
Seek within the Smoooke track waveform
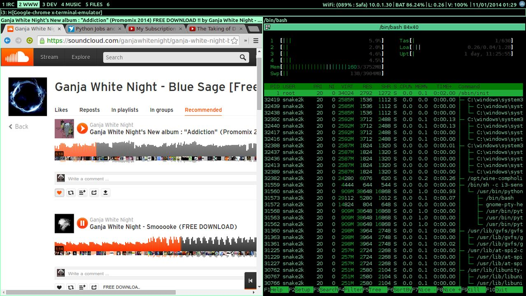pos(156,247)
